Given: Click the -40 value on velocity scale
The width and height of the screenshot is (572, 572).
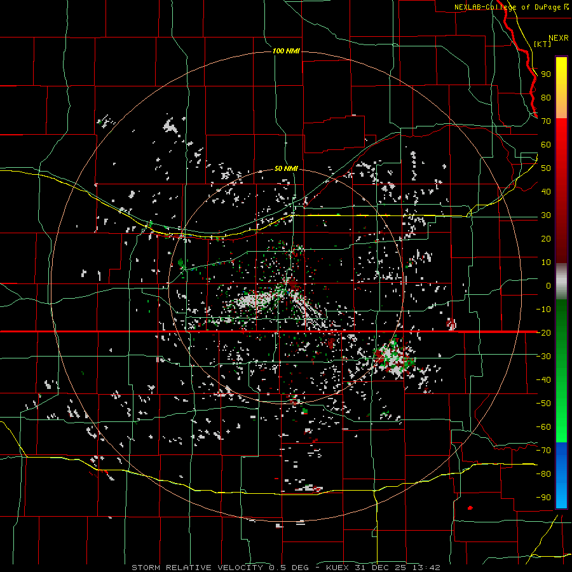Looking at the screenshot, I should pos(543,380).
